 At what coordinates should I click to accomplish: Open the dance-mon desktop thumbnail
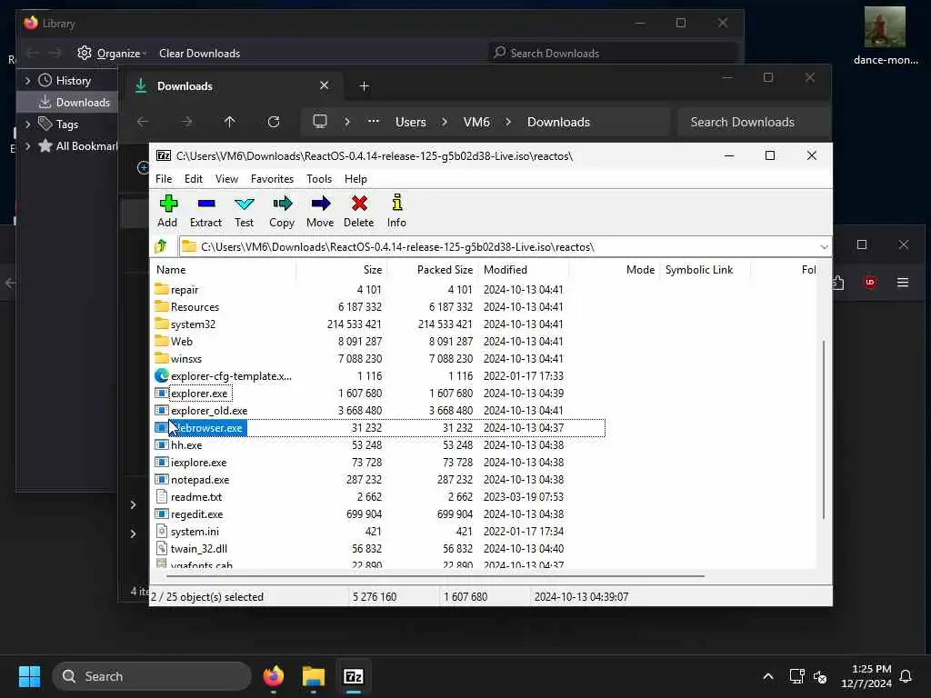pos(886,35)
